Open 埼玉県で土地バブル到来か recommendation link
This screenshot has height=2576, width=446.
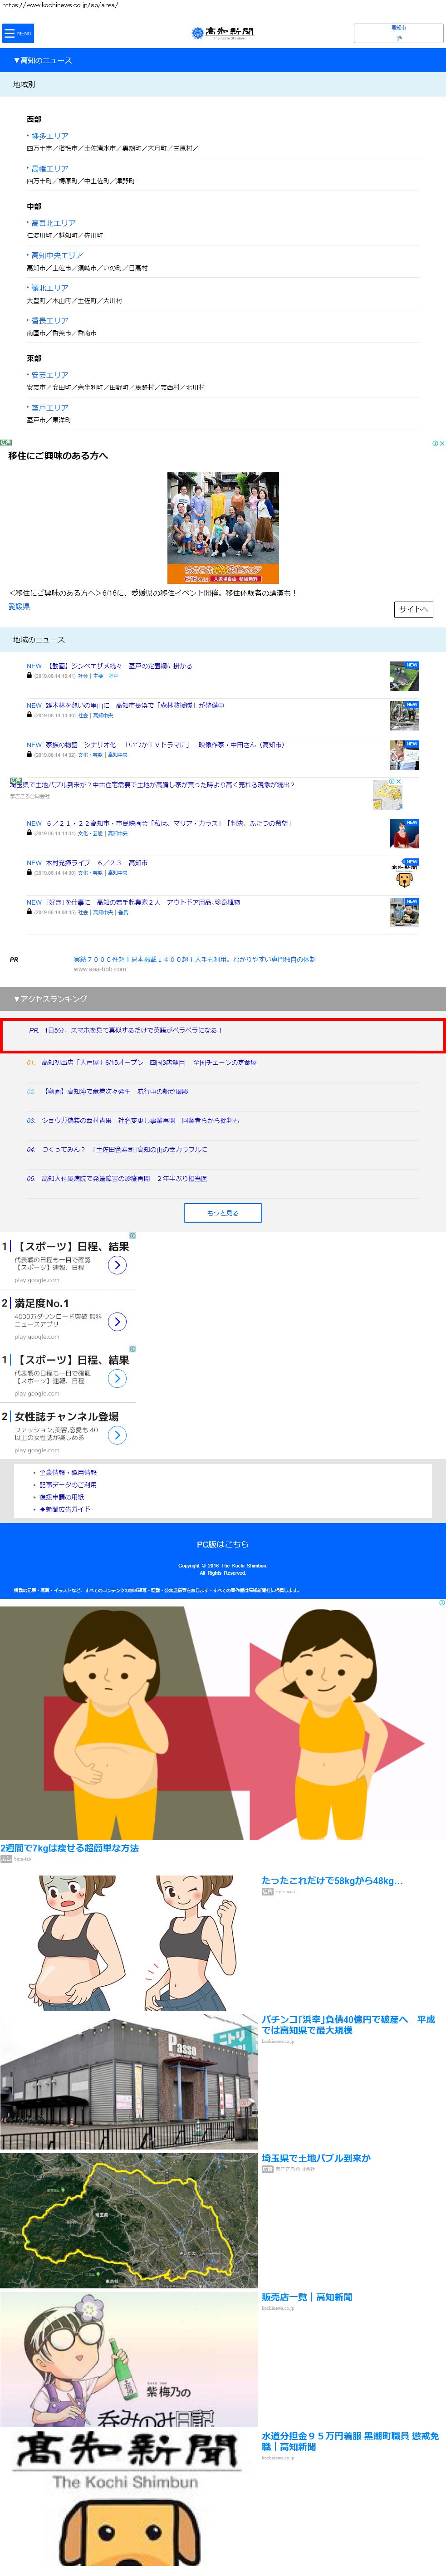pyautogui.click(x=316, y=2158)
